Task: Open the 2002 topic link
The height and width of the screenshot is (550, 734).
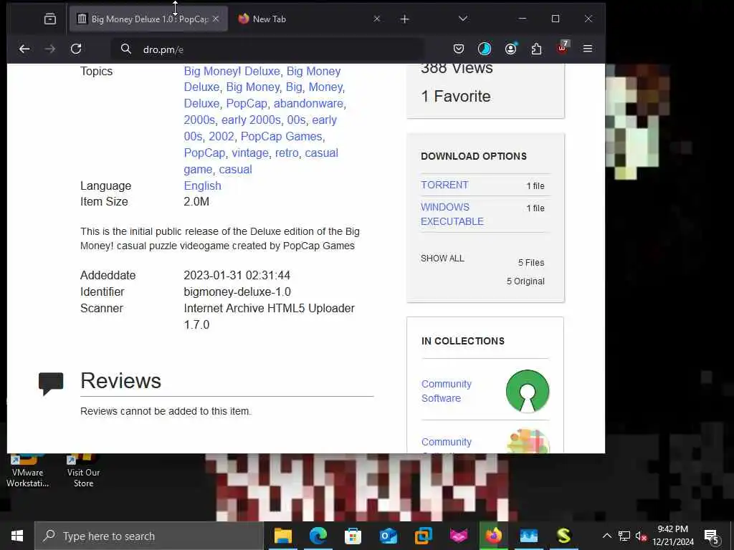Action: coord(221,137)
